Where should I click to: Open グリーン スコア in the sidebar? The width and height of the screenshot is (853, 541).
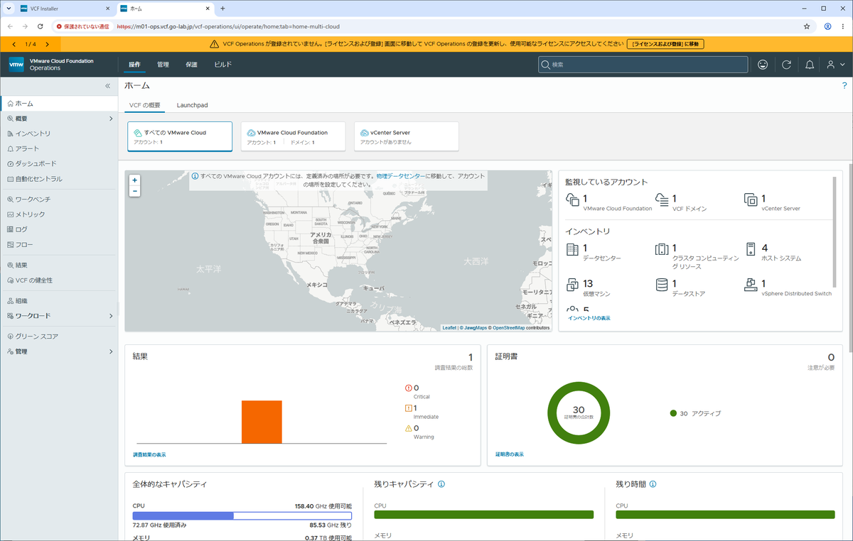point(37,337)
